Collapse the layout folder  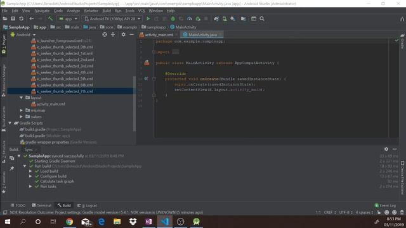coord(21,98)
